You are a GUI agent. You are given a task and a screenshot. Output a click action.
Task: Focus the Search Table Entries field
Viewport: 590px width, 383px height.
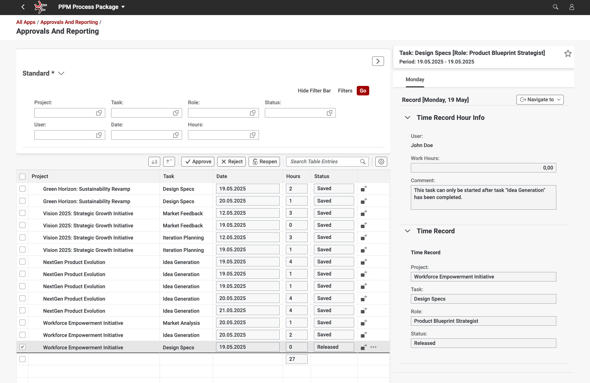[x=324, y=162]
